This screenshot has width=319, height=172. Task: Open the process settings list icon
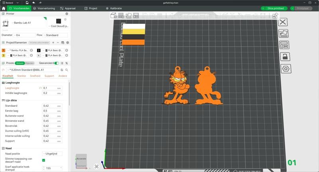coord(62,63)
